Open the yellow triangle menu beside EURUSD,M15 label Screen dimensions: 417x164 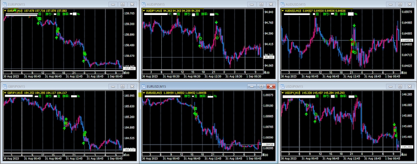click(x=144, y=93)
